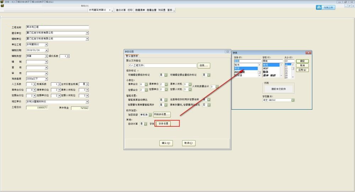Screen dimensions: 355x192
Task: Close the 参数设置 dialog via its X
Action: tap(227, 52)
